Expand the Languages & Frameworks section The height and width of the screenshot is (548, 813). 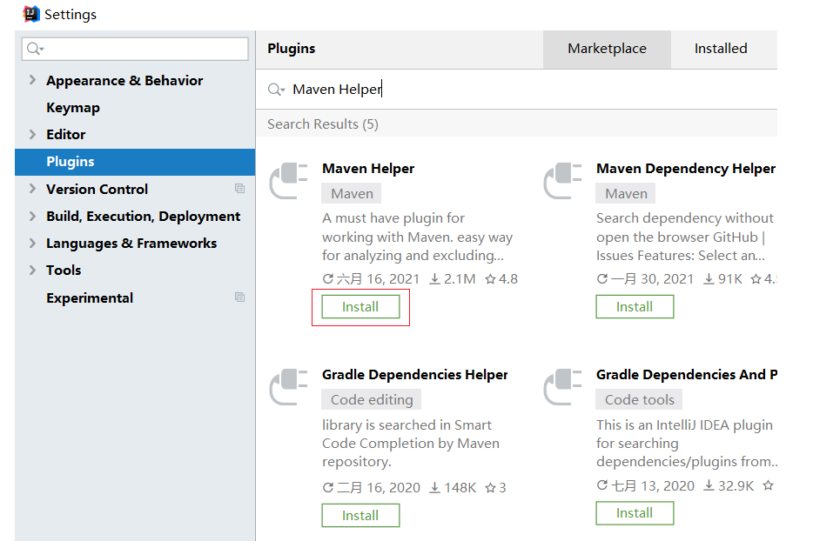coord(33,243)
